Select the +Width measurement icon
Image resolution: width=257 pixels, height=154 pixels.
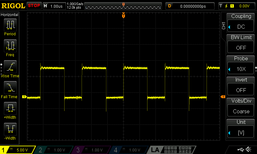click(10, 108)
